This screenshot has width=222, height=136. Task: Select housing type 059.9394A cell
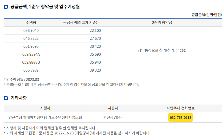pos(31,54)
